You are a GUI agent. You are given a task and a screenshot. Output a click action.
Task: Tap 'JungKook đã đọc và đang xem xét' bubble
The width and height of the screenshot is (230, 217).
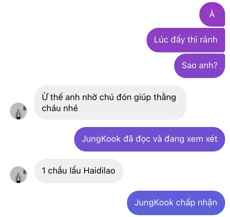[149, 139]
